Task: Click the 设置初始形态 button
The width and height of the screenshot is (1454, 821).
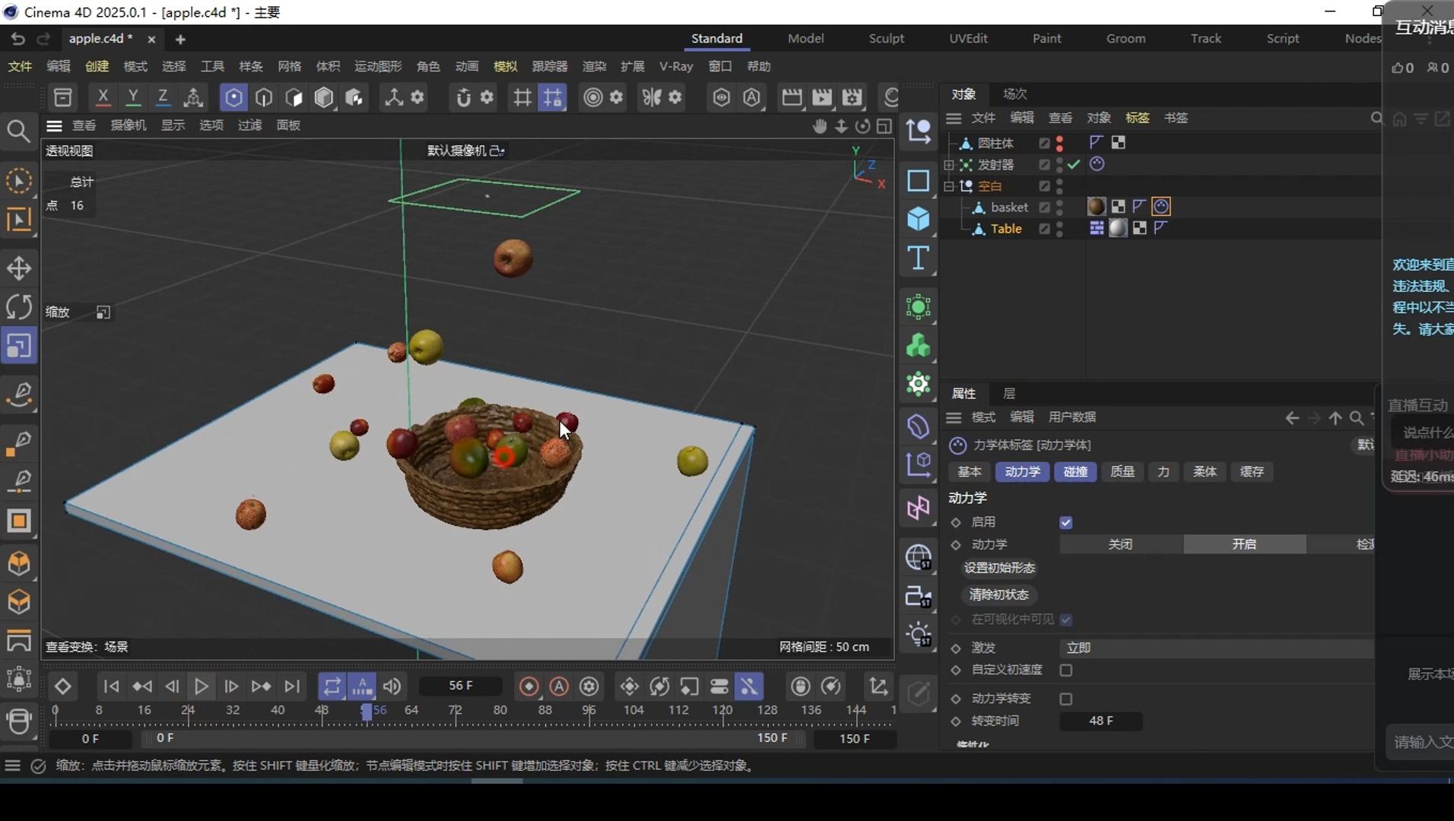Action: click(x=1000, y=568)
